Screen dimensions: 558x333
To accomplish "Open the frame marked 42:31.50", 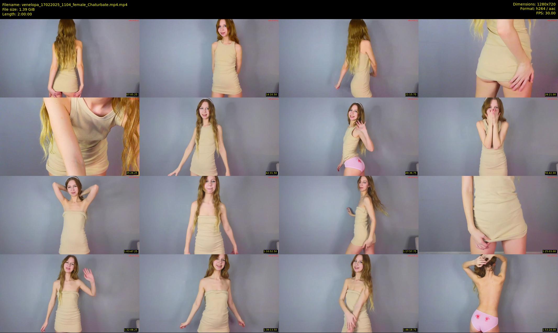I will (209, 136).
